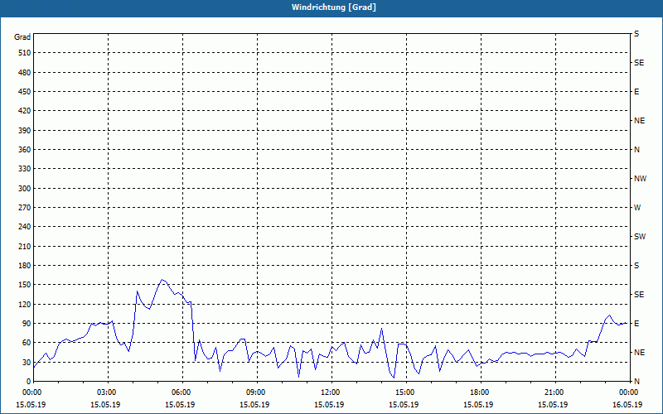Click the E compass label at the 90 gridline
This screenshot has width=663, height=414.
tap(636, 324)
